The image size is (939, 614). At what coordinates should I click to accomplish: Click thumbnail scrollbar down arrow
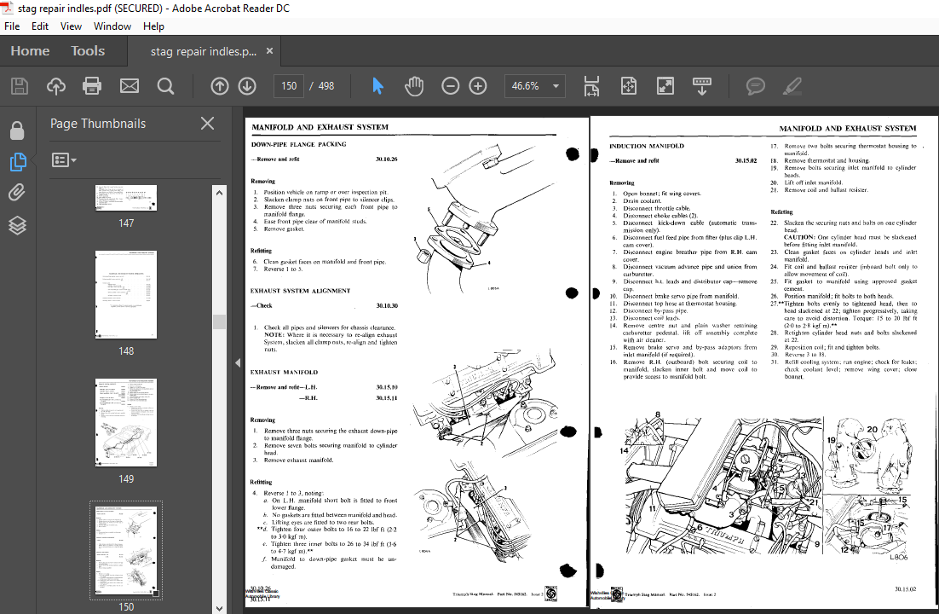[x=219, y=607]
